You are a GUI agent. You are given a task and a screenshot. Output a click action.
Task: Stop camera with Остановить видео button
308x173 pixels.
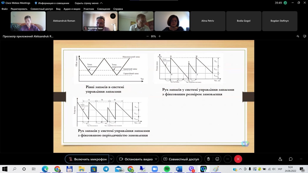pos(136,159)
